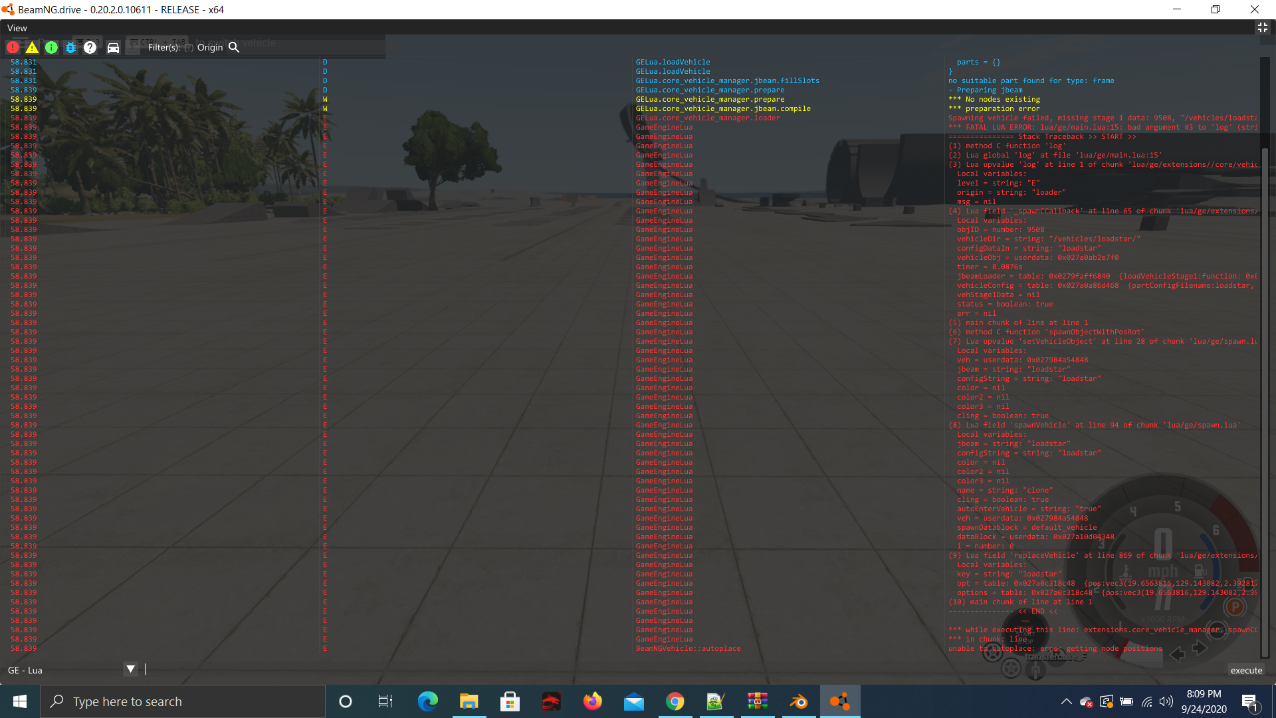The width and height of the screenshot is (1276, 718).
Task: Expand the system tray hidden icons chevron
Action: [1066, 701]
